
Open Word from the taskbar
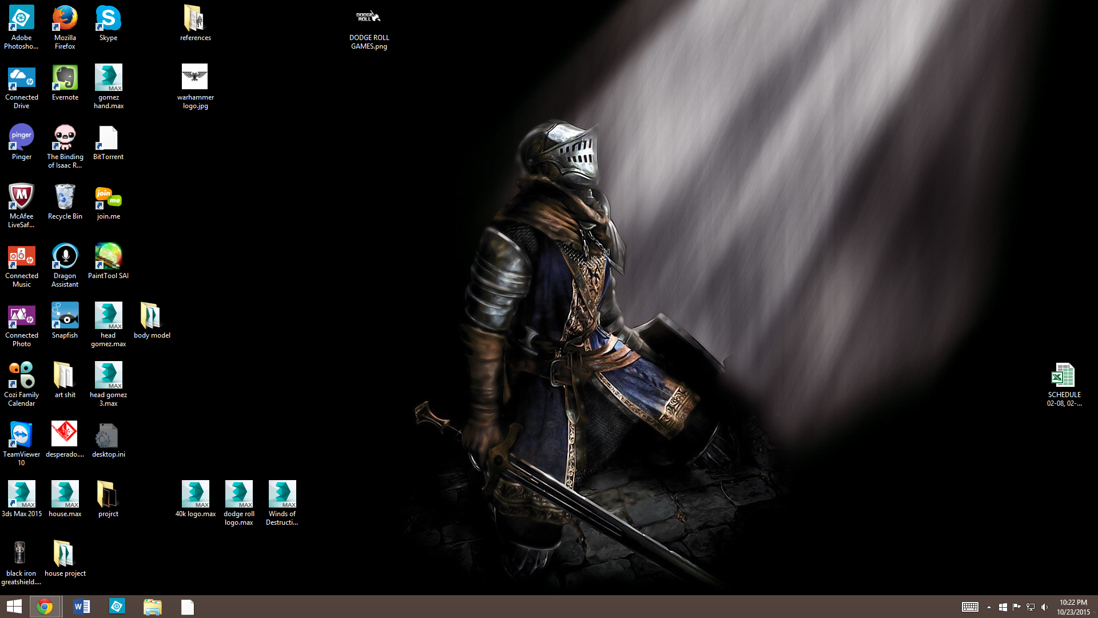(x=81, y=607)
